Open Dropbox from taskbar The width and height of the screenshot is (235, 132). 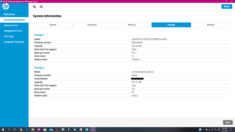[63, 130]
